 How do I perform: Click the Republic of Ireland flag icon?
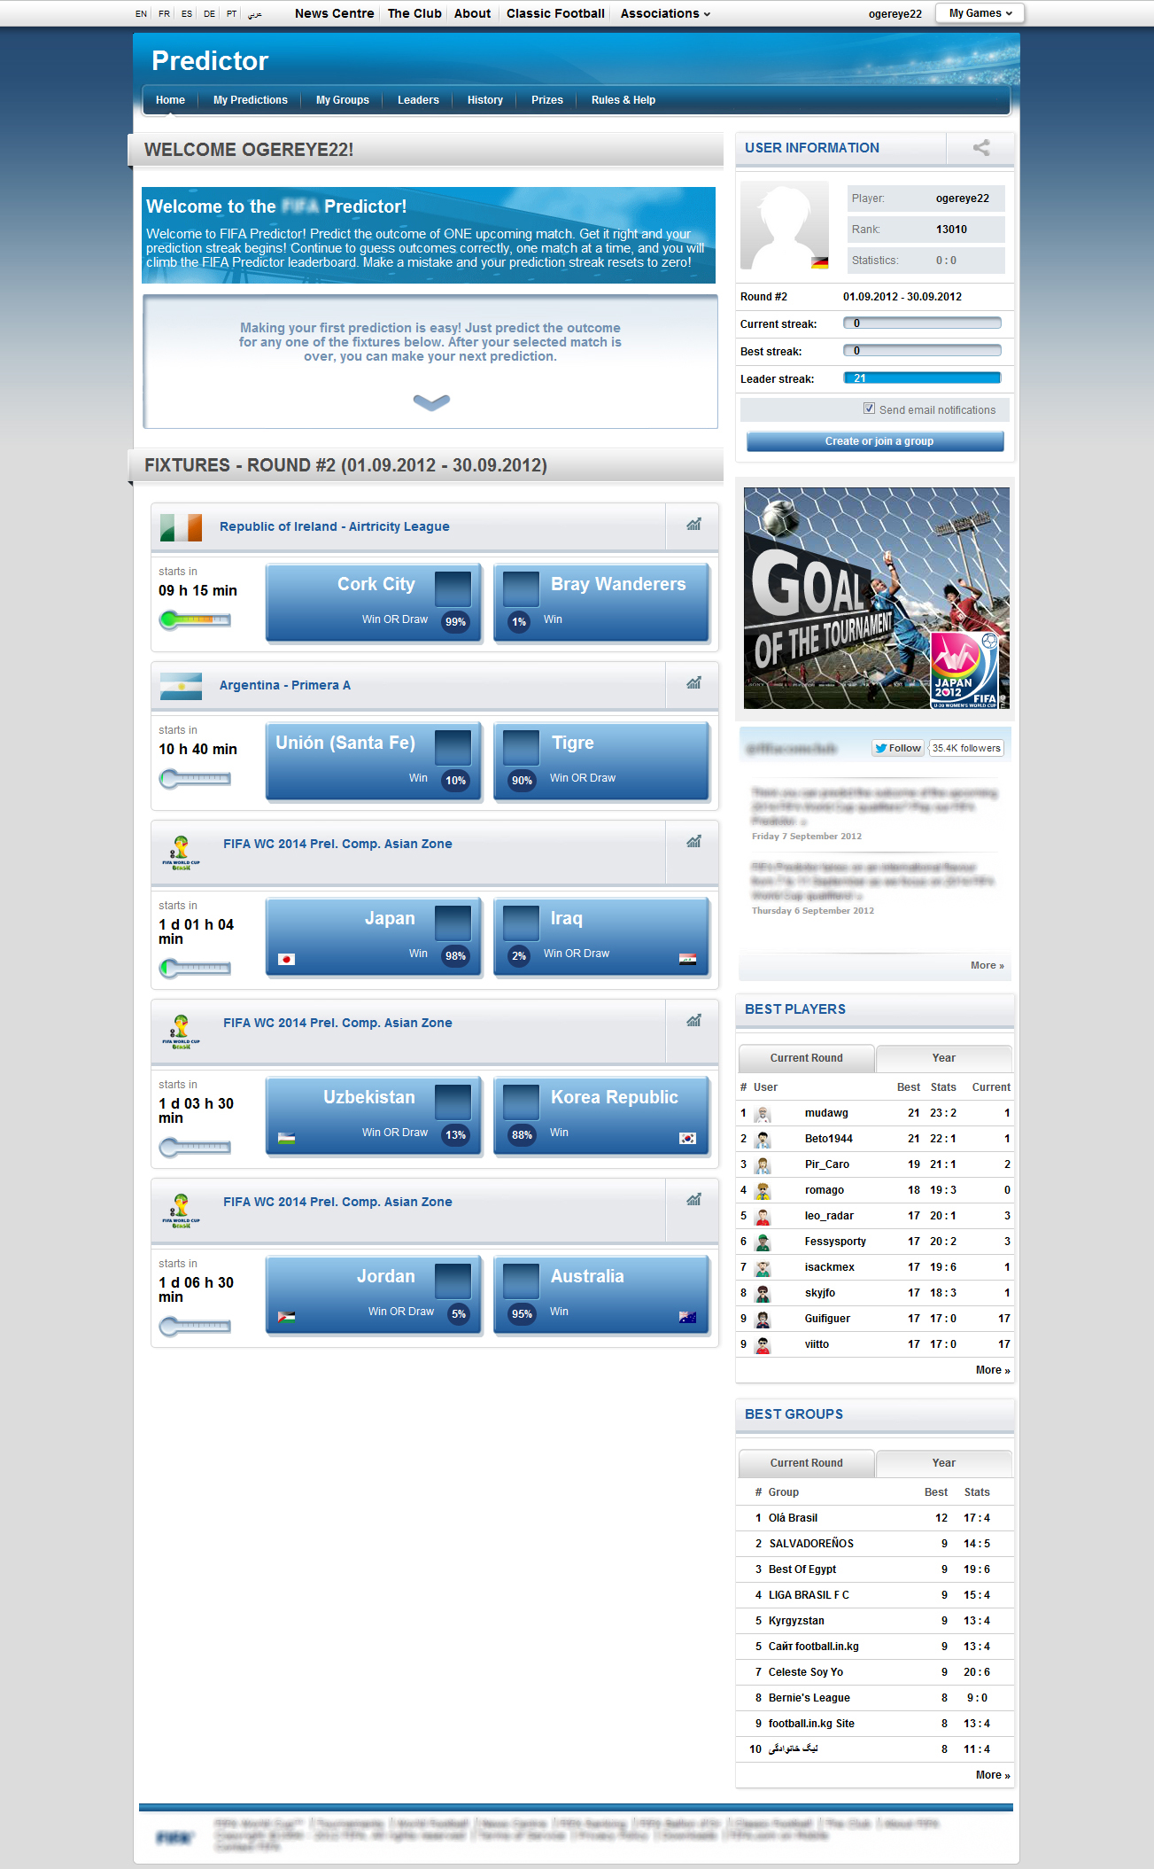(181, 527)
